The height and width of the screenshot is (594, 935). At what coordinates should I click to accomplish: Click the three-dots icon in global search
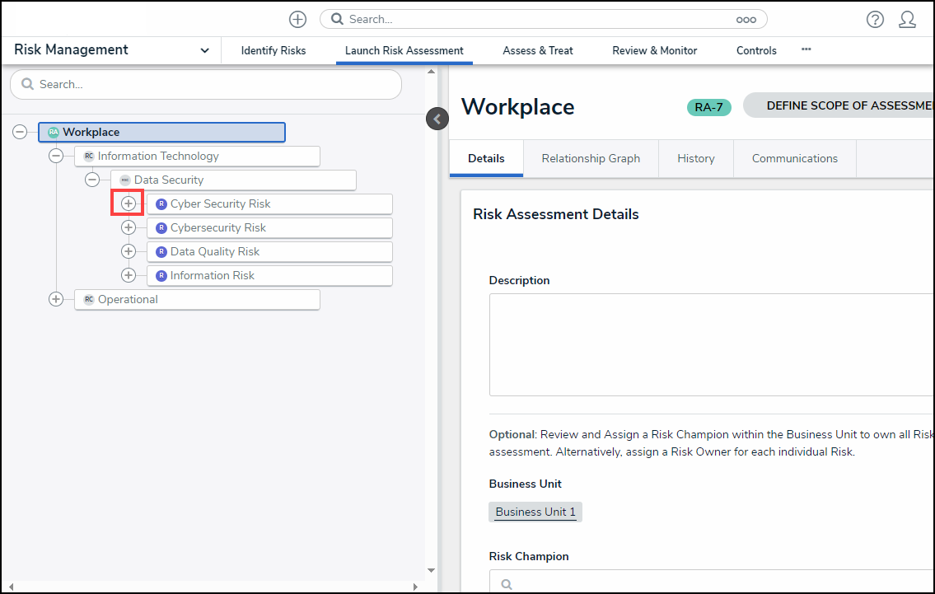[746, 19]
